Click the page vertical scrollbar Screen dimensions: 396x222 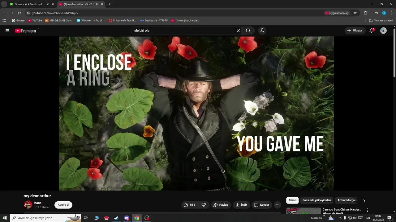tap(394, 52)
